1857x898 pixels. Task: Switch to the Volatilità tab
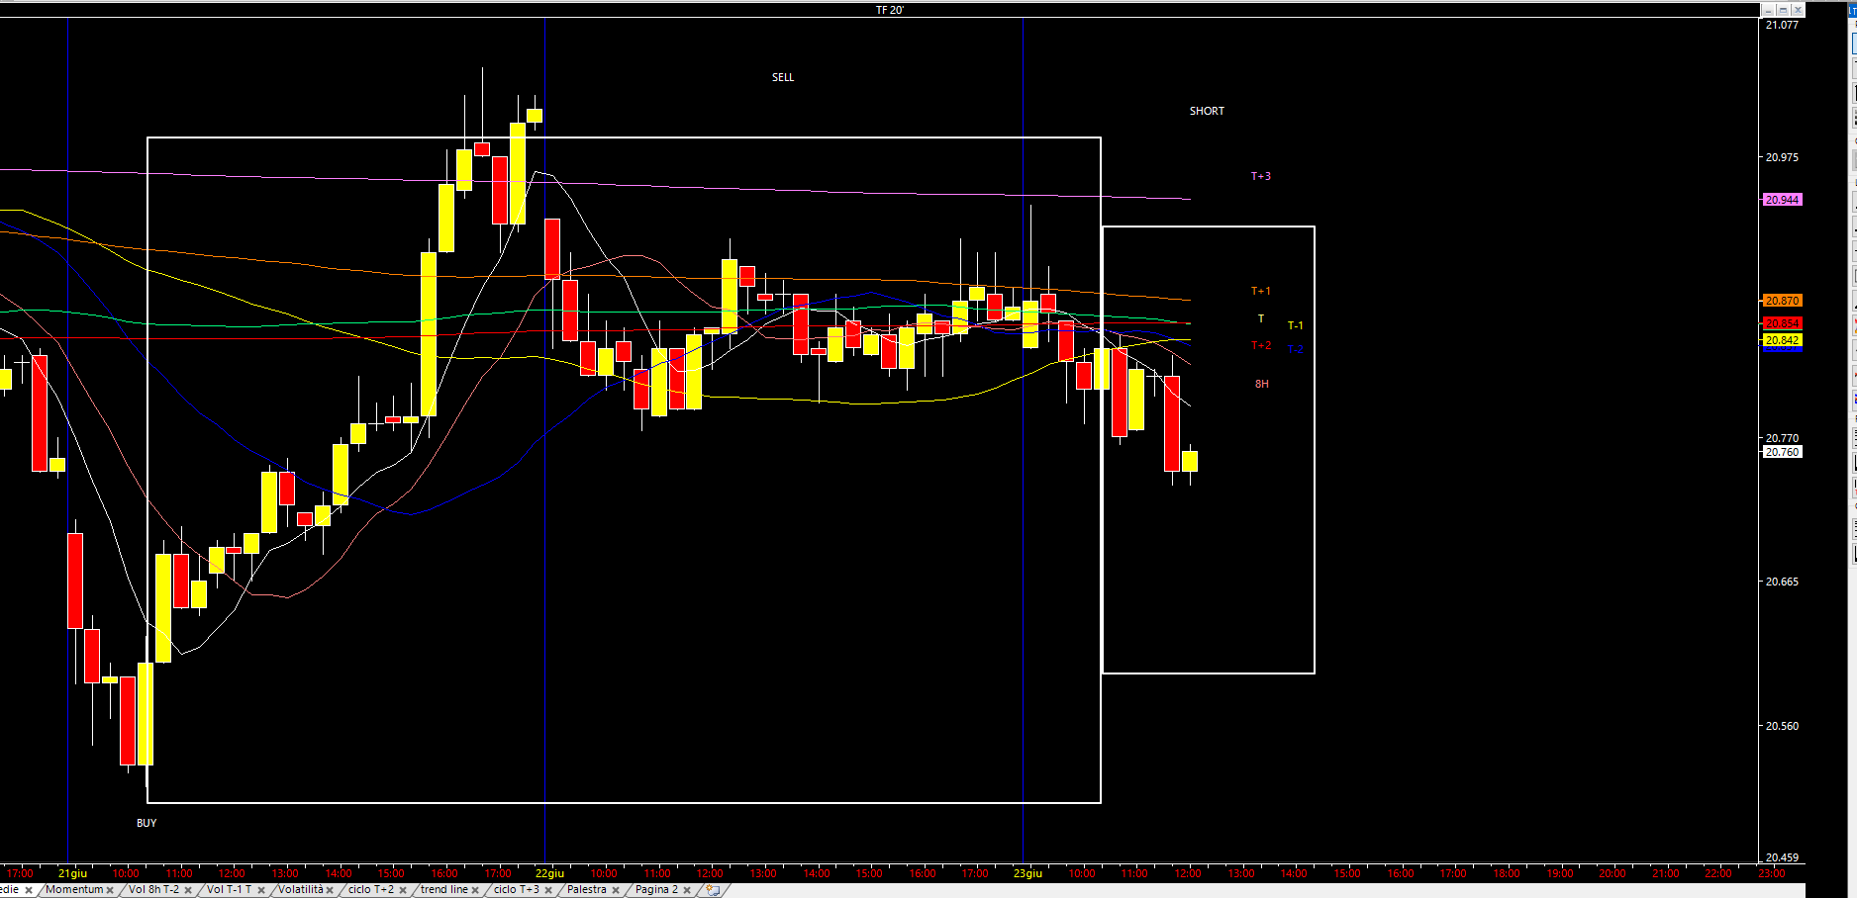click(x=300, y=890)
